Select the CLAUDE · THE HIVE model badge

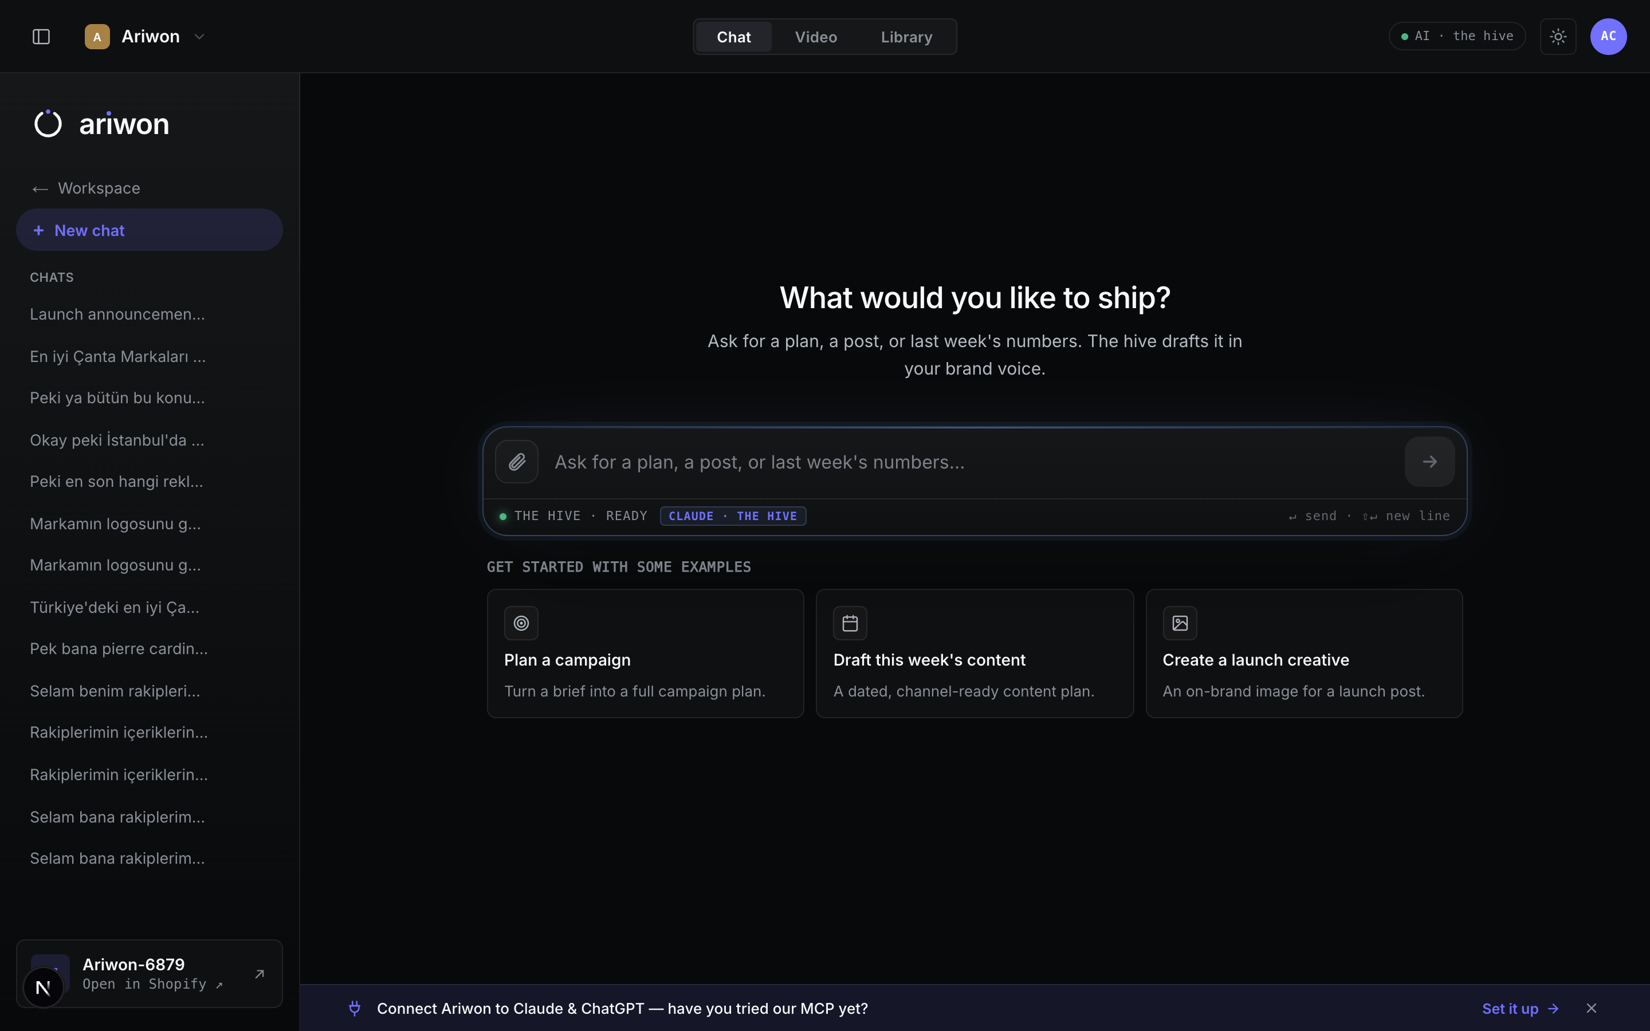733,516
